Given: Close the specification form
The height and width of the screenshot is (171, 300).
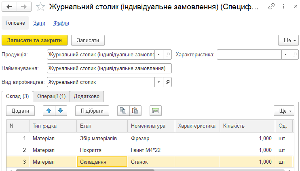Looking at the screenshot, I should (296, 6).
